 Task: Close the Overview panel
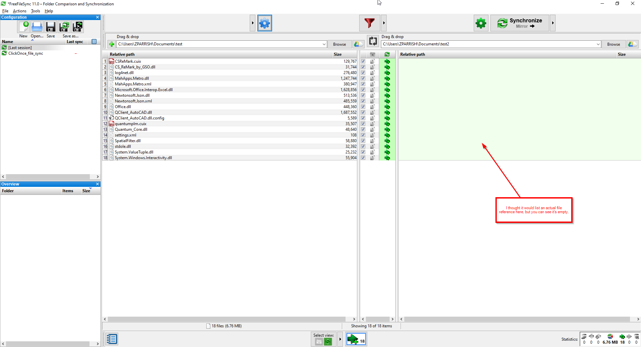97,184
